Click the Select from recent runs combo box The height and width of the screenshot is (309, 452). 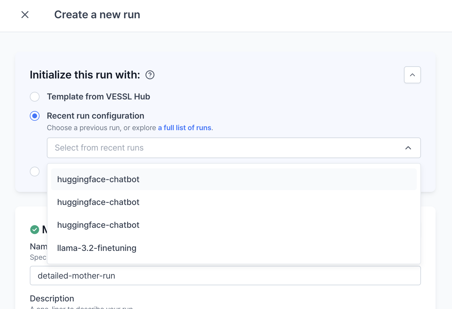[x=234, y=148]
